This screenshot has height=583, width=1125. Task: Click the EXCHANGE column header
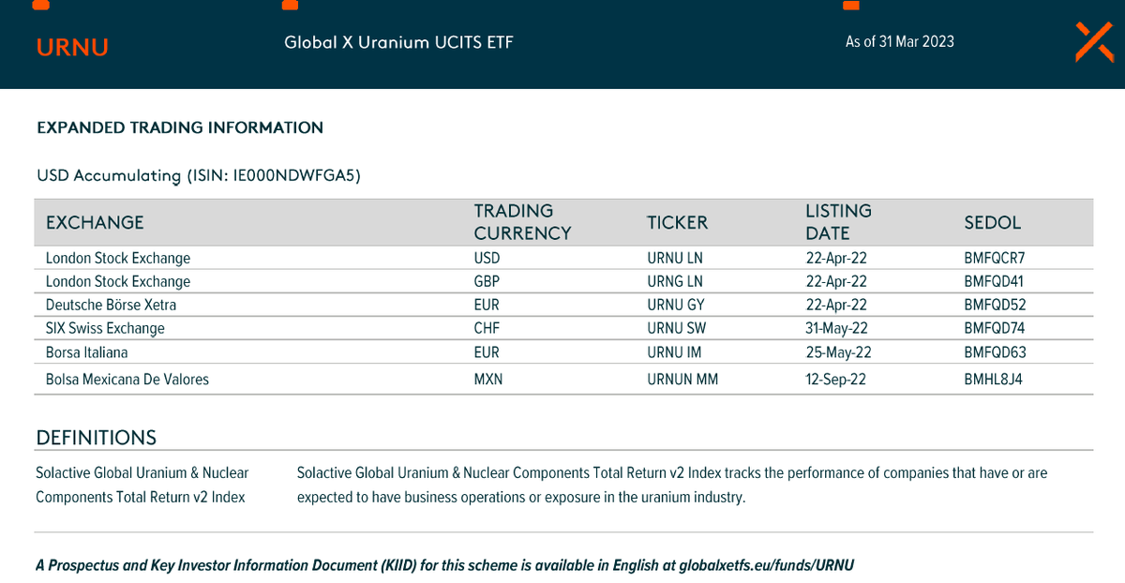pyautogui.click(x=95, y=222)
